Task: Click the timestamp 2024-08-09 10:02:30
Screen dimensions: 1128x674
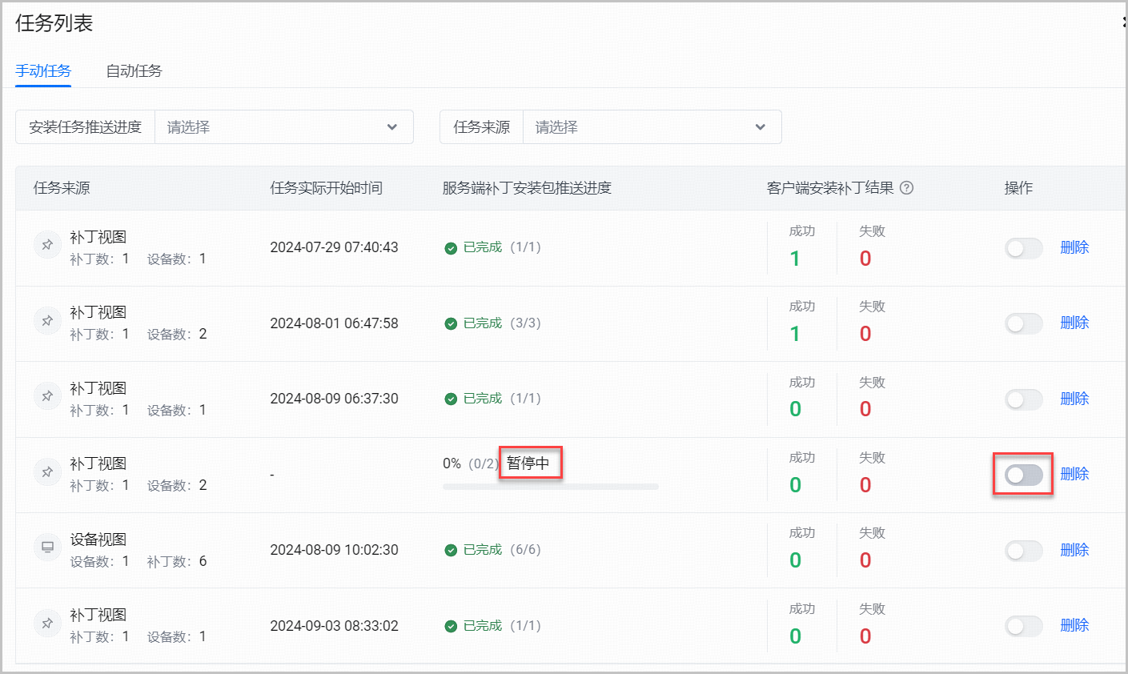Action: (334, 550)
